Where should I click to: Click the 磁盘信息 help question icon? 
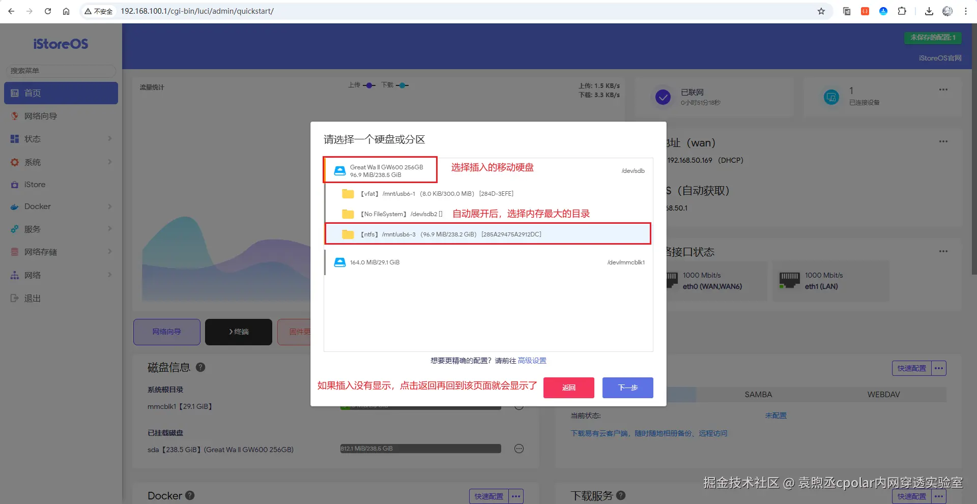[x=200, y=367]
